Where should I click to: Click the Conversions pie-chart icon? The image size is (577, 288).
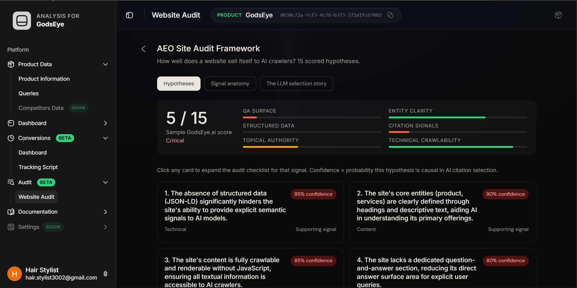(x=11, y=138)
